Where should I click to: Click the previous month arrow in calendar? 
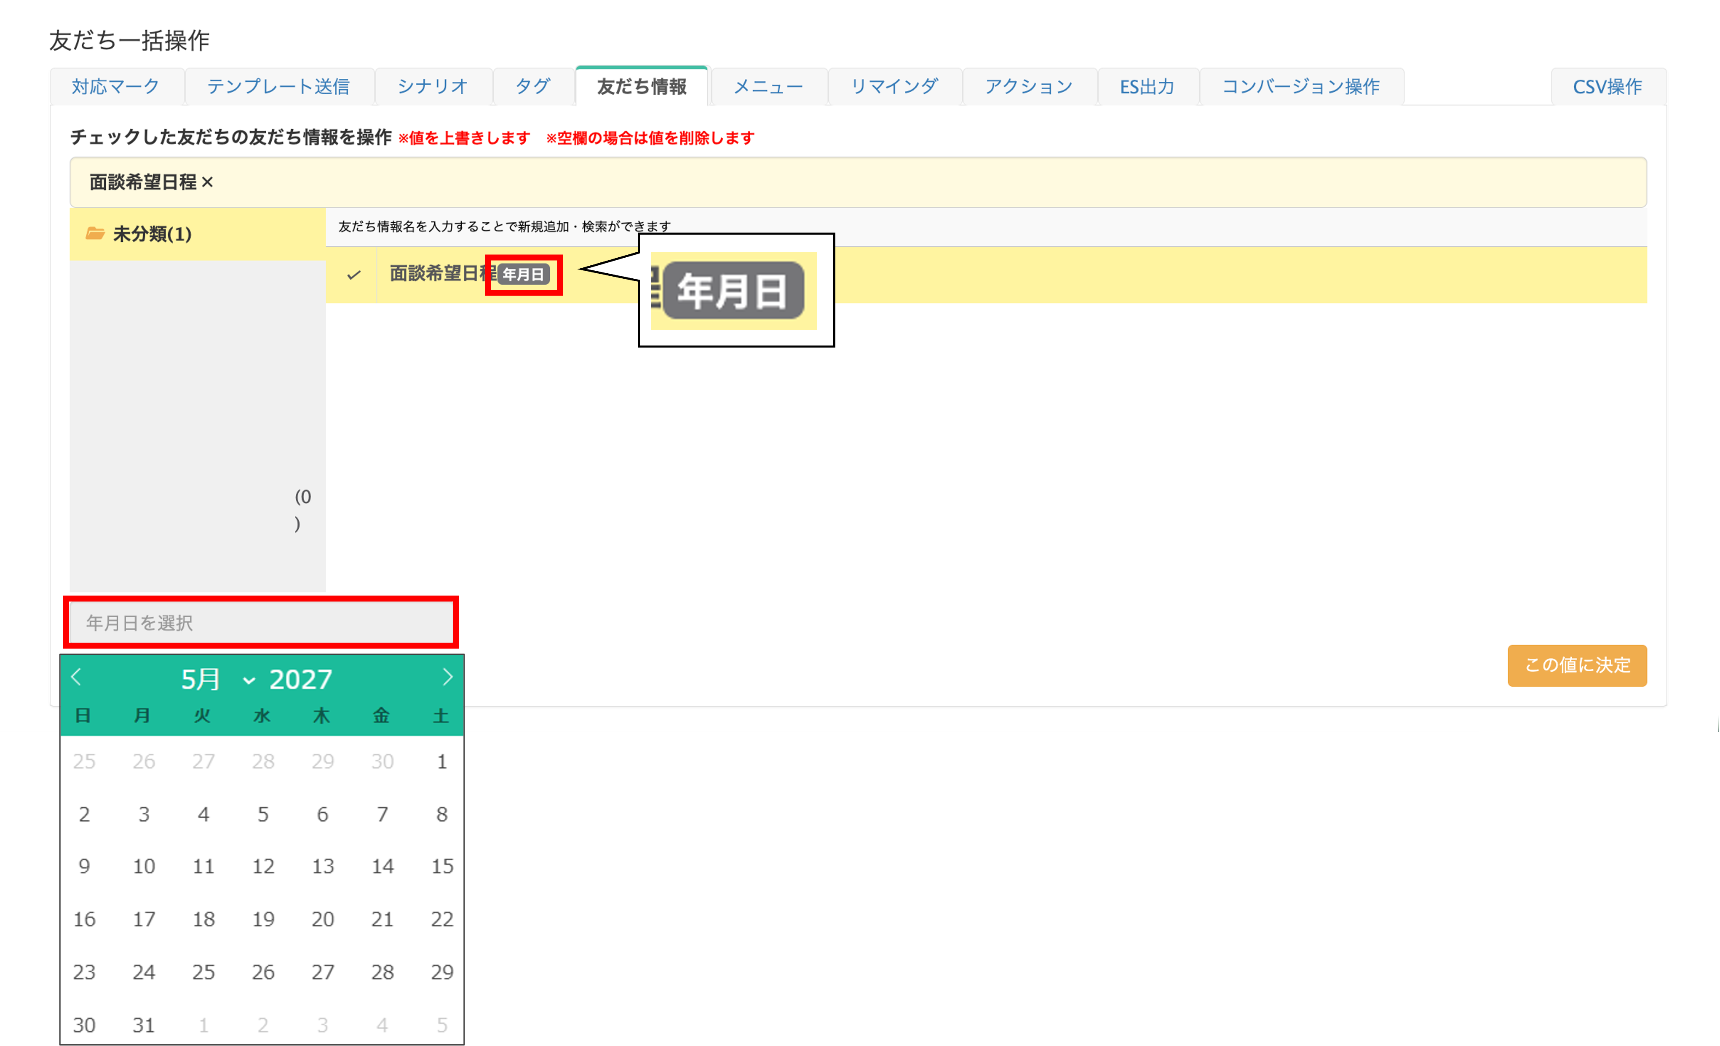click(x=77, y=677)
